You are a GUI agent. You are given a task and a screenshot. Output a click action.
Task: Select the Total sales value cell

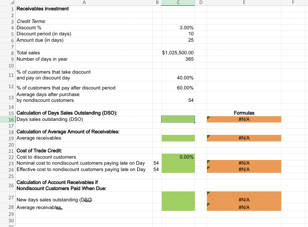178,53
